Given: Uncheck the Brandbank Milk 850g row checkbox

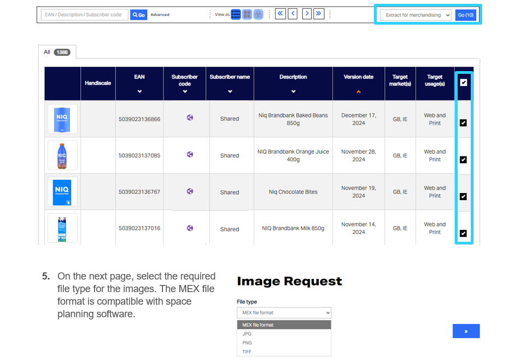Looking at the screenshot, I should coord(463,233).
